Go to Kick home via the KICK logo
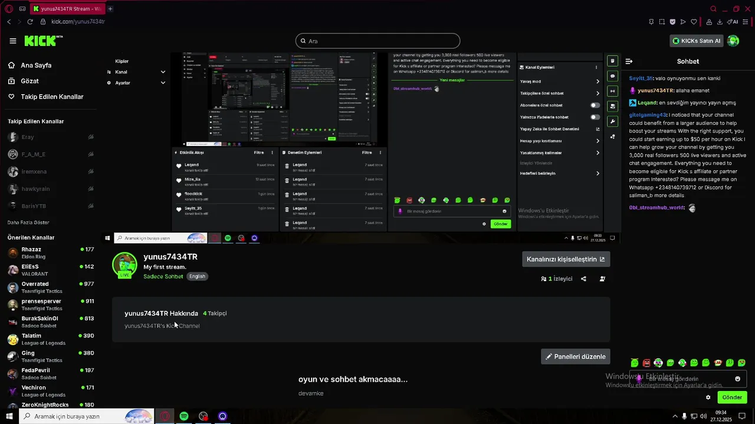 43,41
